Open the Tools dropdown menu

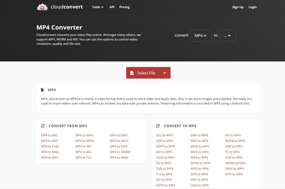(x=98, y=7)
